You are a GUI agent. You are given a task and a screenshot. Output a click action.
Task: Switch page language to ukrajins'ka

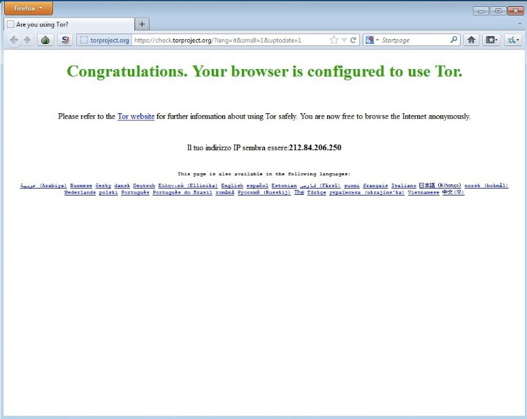tap(367, 192)
